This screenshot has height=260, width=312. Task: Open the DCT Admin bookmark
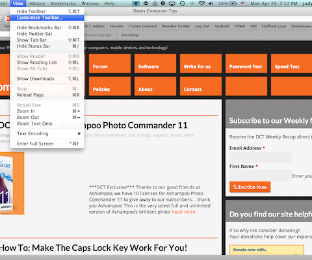pos(94,26)
